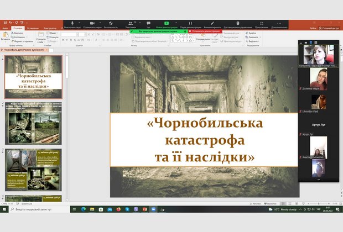The width and height of the screenshot is (343, 232).
Task: Open font color dropdown
Action: point(97,40)
